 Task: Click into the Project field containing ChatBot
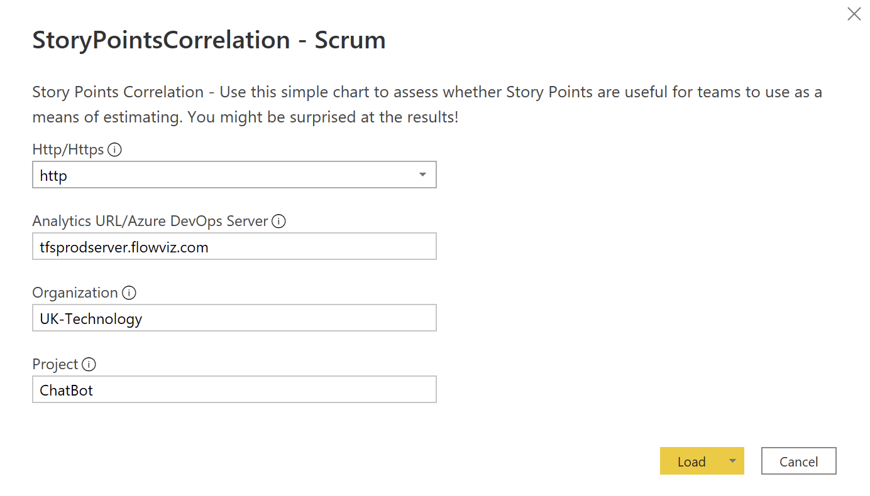(x=234, y=390)
